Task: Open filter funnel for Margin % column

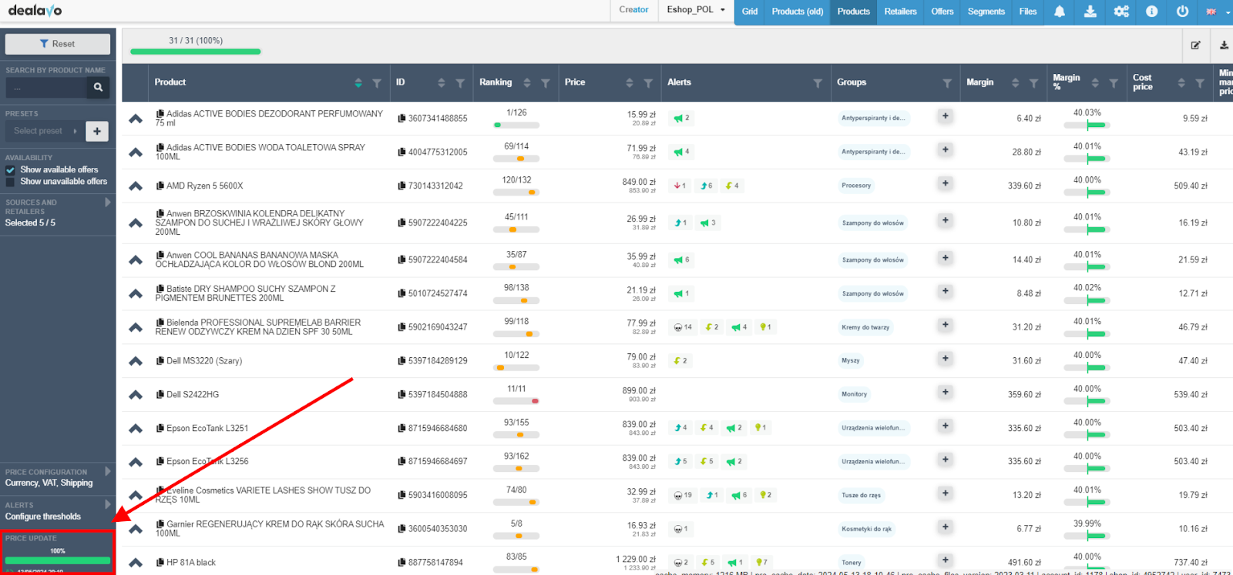Action: pos(1114,83)
